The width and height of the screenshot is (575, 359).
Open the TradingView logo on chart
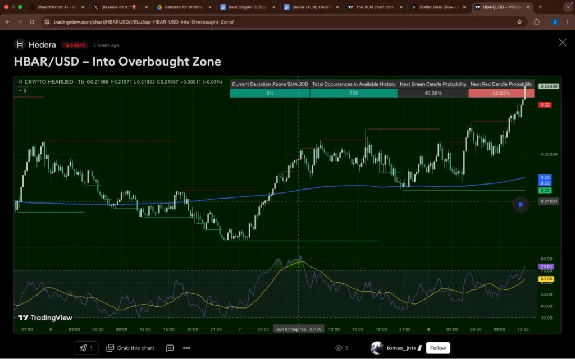(x=45, y=317)
